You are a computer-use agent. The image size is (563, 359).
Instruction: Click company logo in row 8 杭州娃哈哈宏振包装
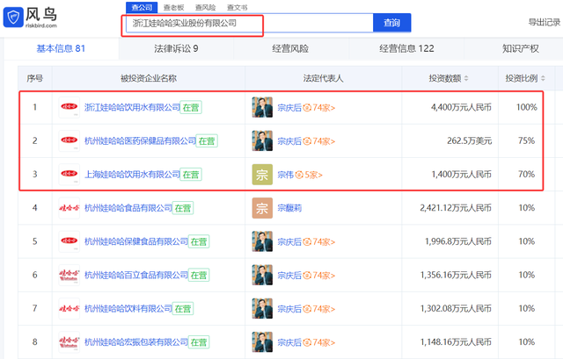point(69,342)
